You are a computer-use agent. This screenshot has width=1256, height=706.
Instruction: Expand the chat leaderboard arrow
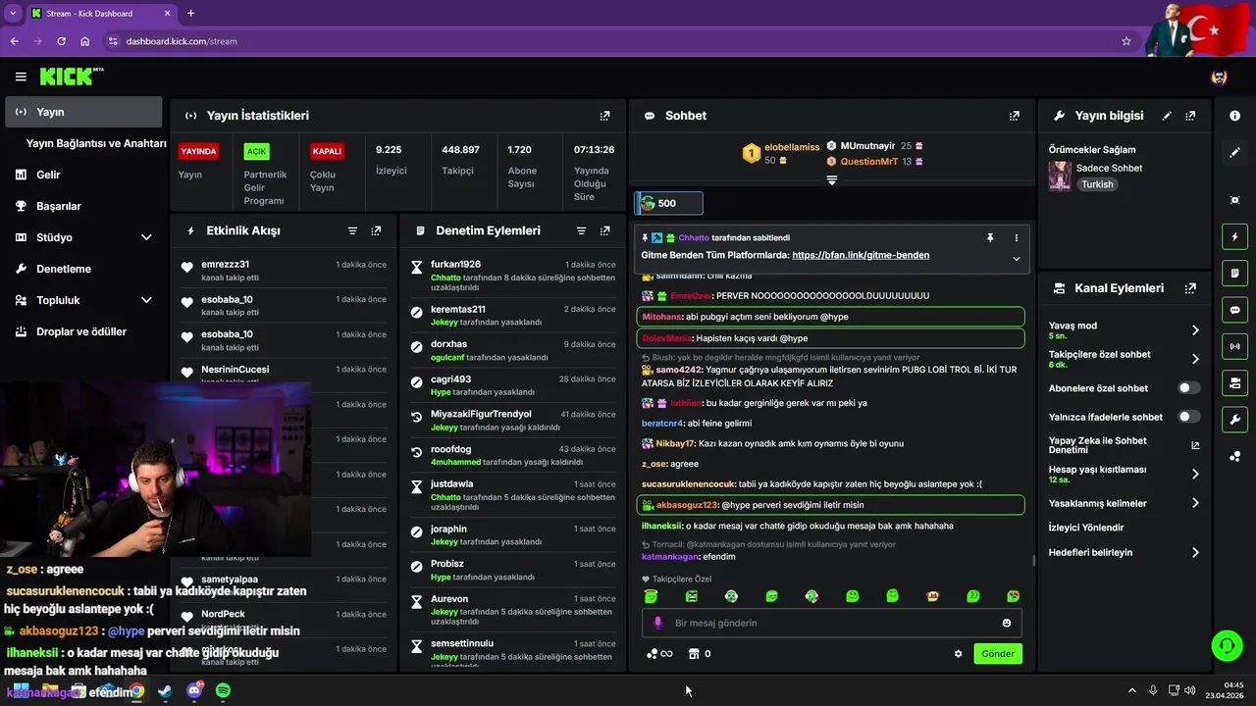pos(832,180)
